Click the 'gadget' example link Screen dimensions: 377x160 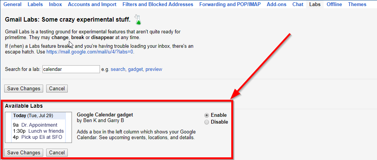136,69
